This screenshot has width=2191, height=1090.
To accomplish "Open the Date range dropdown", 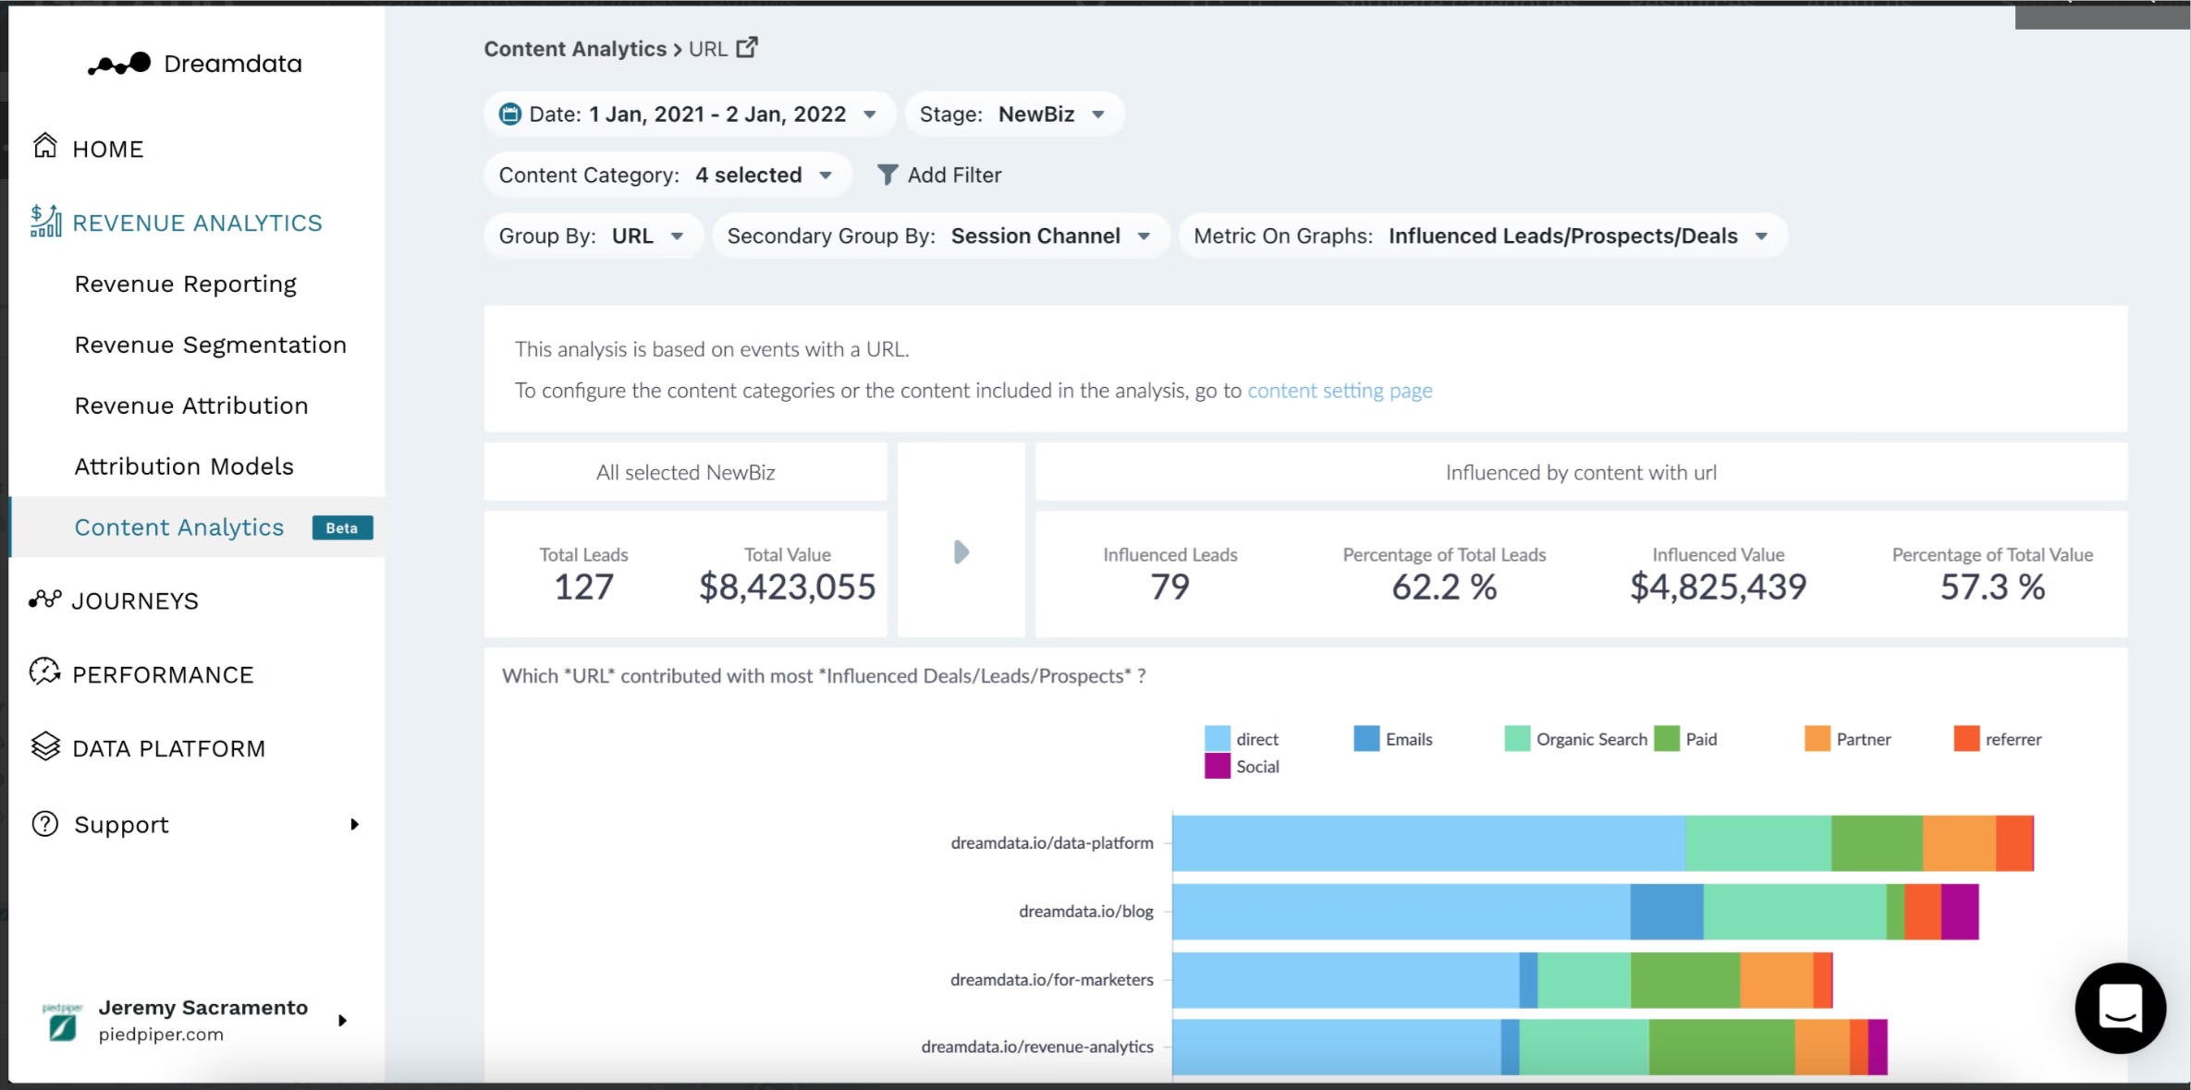I will point(689,114).
